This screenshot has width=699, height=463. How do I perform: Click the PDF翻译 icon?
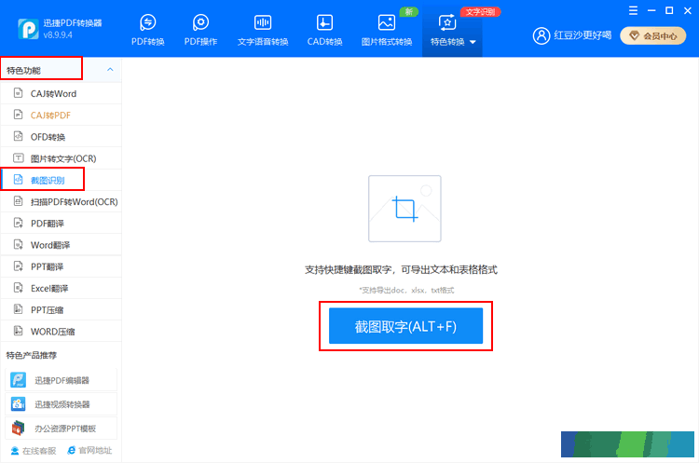click(x=18, y=223)
